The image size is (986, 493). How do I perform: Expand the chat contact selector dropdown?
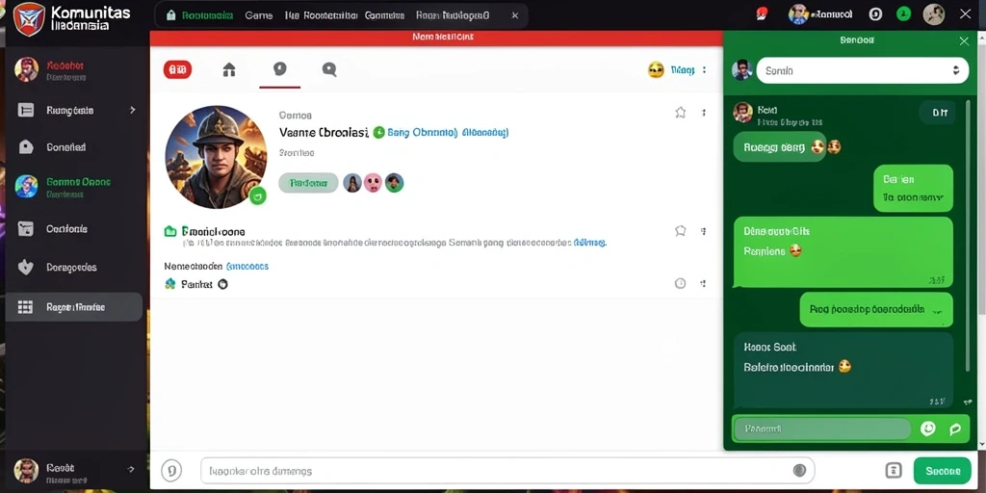click(x=956, y=70)
